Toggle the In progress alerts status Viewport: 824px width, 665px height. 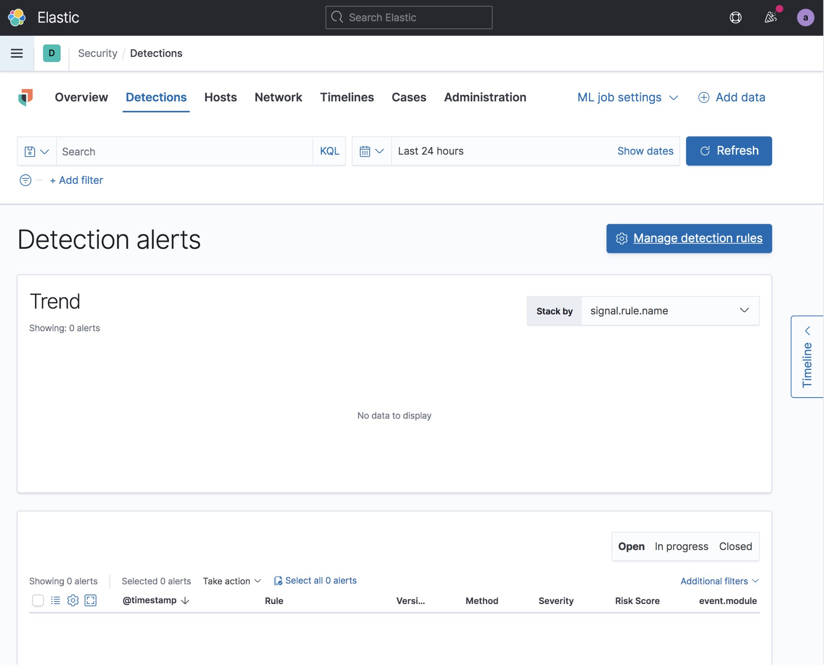coord(681,546)
